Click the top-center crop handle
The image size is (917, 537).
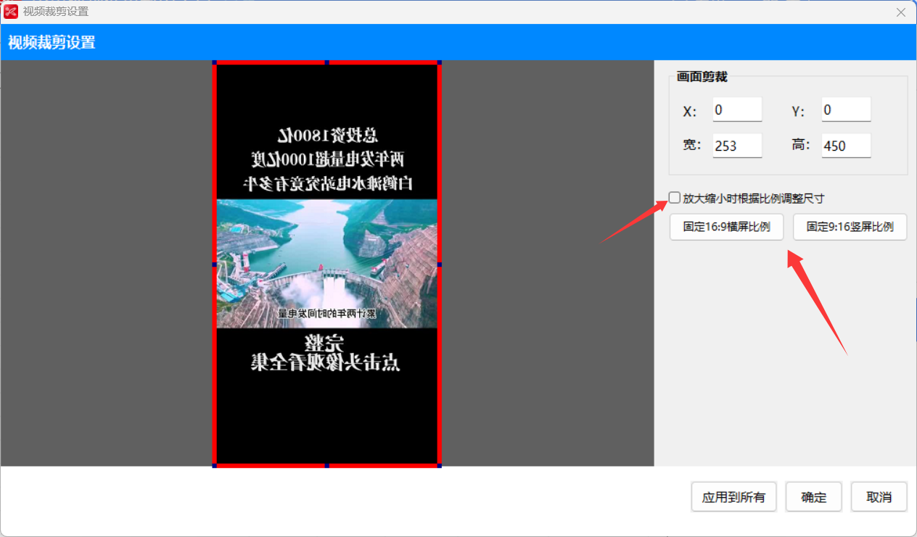click(x=326, y=64)
